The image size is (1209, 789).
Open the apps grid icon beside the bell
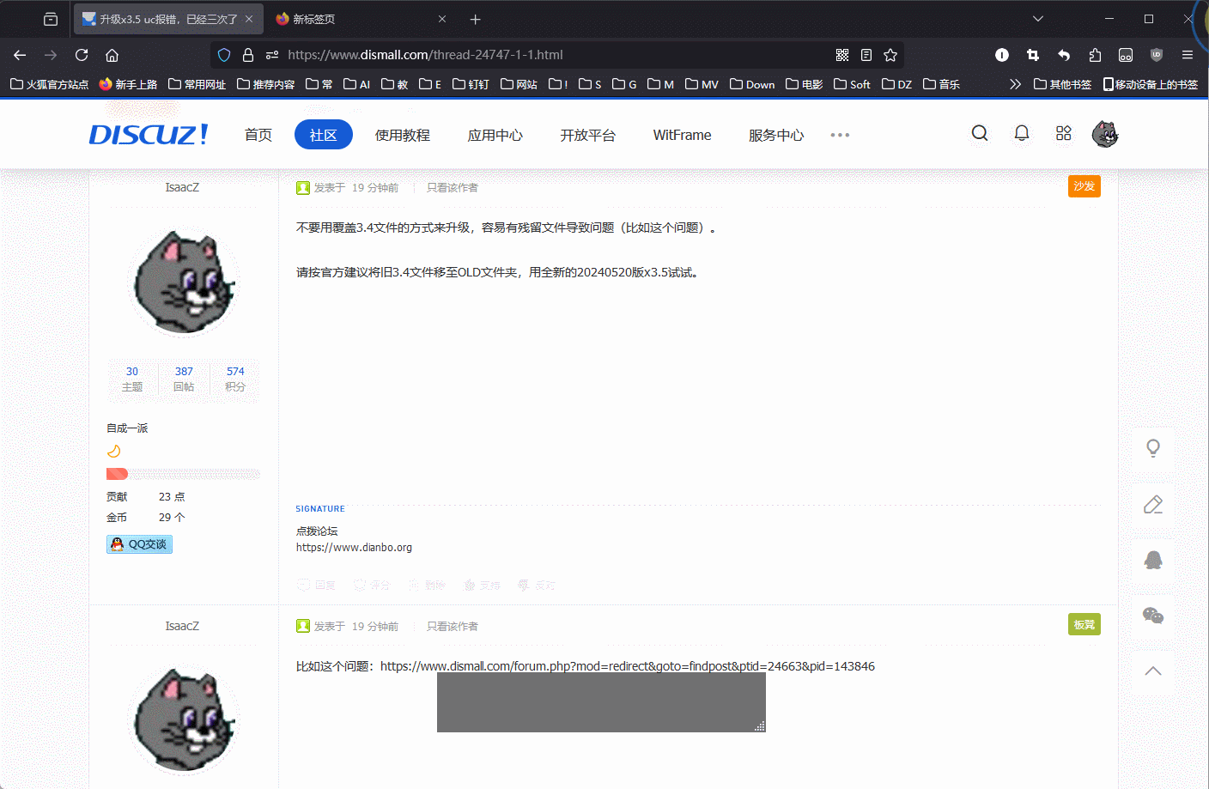point(1063,133)
